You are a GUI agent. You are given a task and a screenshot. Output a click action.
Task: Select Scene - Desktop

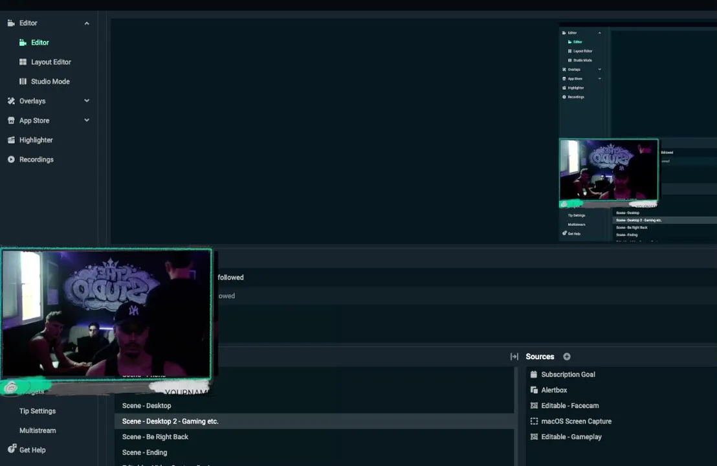click(x=314, y=406)
